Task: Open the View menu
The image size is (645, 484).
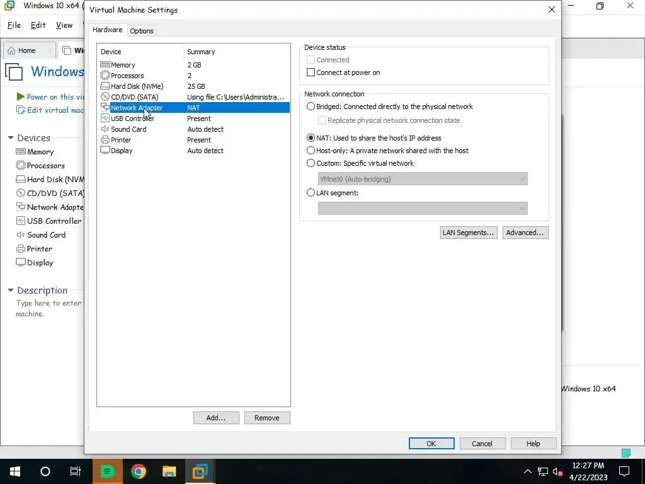Action: tap(64, 25)
